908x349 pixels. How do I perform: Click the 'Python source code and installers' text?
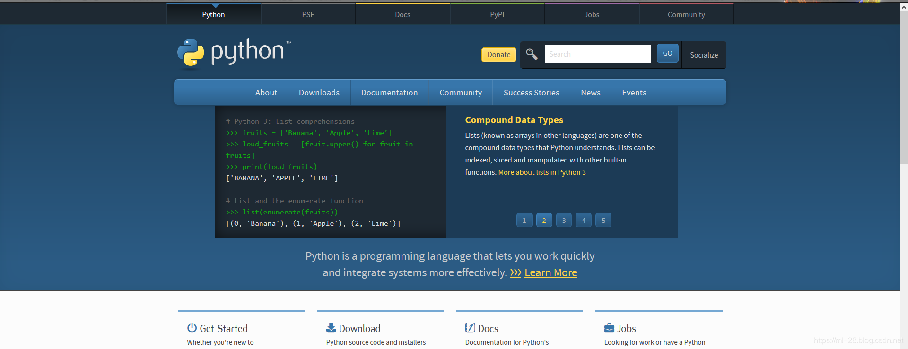pyautogui.click(x=376, y=342)
